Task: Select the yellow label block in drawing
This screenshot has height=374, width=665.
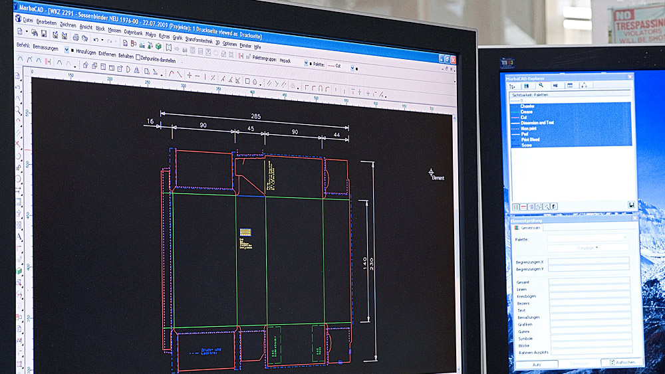Action: click(x=245, y=232)
